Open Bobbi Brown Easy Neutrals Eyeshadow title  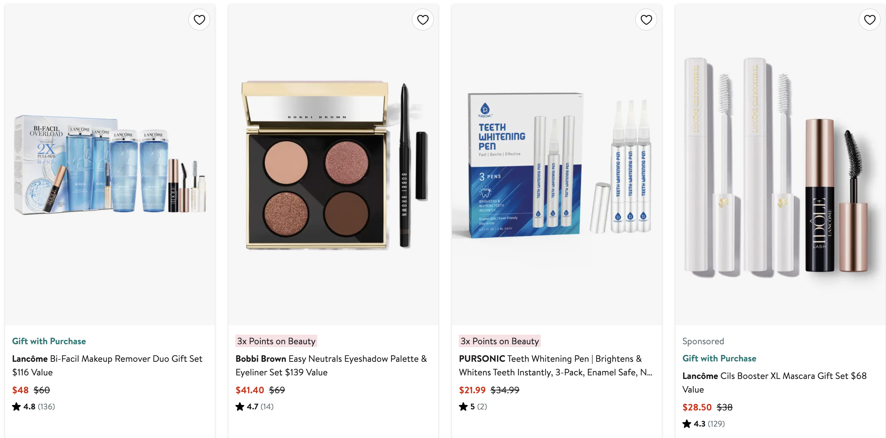pyautogui.click(x=331, y=365)
